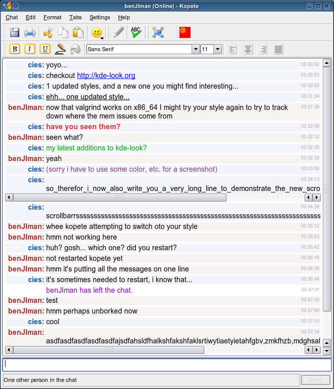Open the font size 11 dropdown
This screenshot has width=334, height=389.
point(217,49)
